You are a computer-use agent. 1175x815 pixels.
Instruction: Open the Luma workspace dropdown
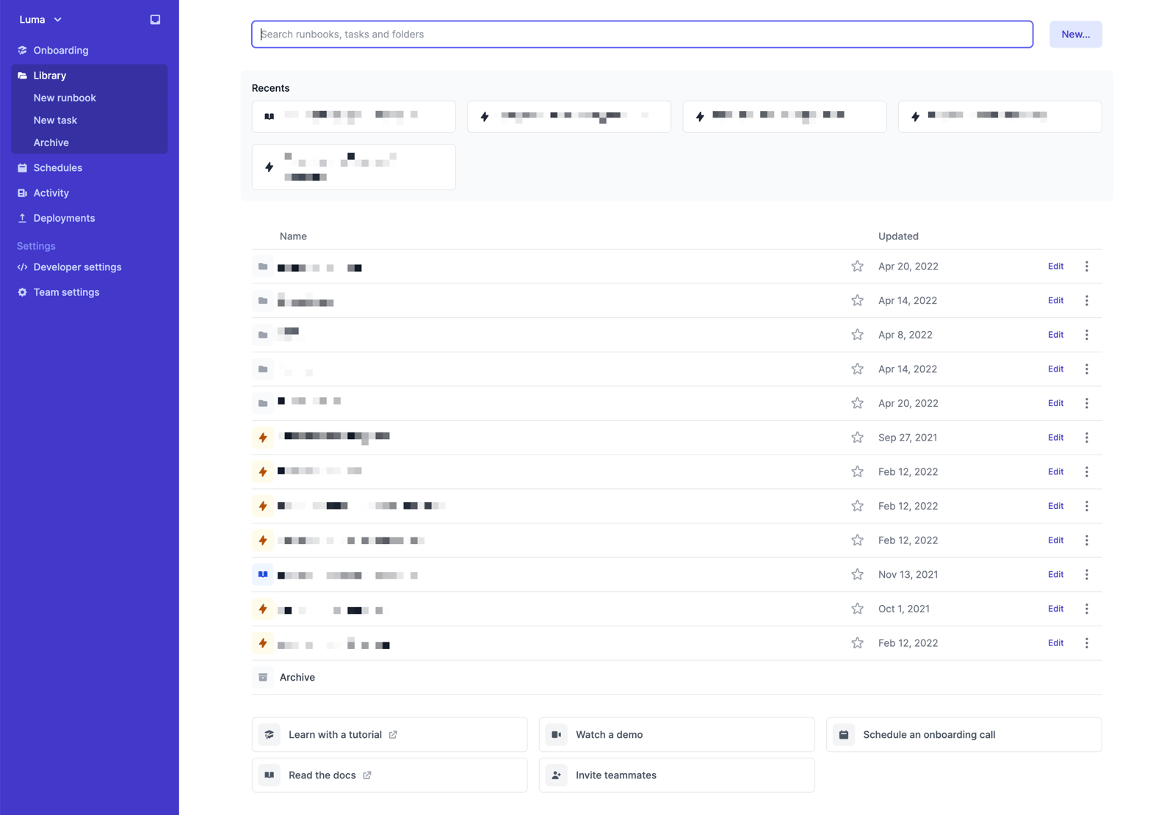(x=40, y=20)
